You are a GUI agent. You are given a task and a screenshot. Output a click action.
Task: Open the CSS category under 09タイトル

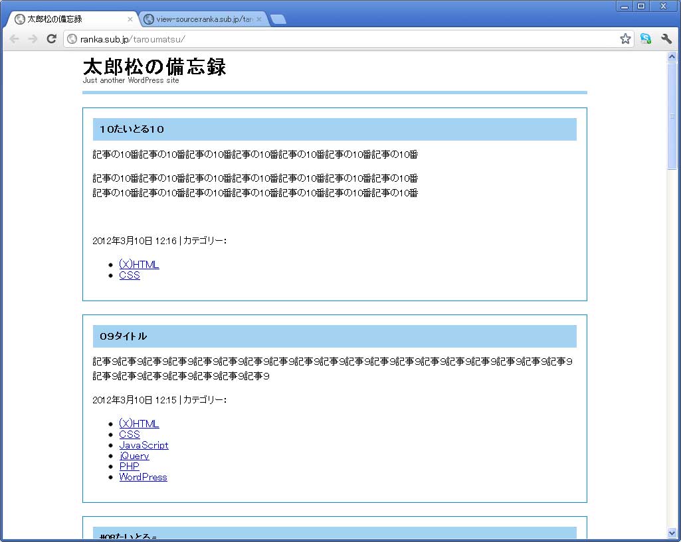(130, 435)
